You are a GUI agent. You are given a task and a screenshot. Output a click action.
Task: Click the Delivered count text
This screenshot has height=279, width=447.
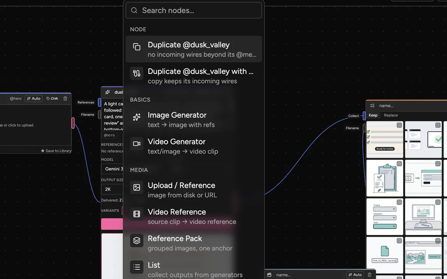click(112, 200)
